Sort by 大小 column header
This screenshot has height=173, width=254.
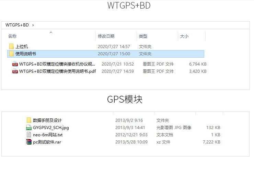point(184,36)
